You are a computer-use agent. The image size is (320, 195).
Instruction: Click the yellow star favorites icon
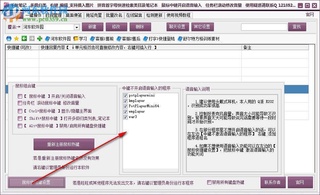click(x=16, y=38)
